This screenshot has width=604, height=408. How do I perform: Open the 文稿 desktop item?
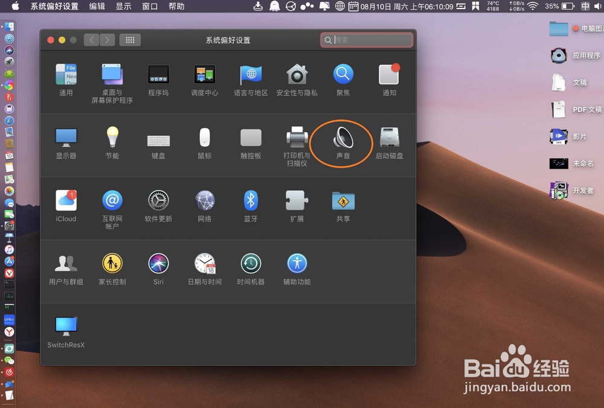(x=570, y=82)
